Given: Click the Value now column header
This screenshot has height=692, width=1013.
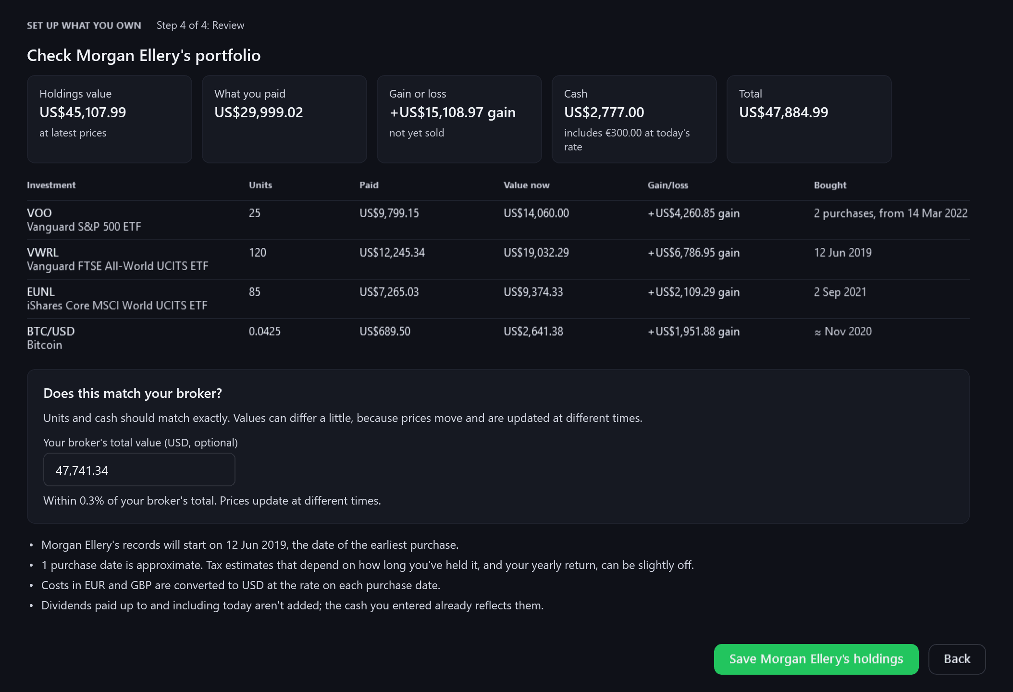Looking at the screenshot, I should 527,185.
